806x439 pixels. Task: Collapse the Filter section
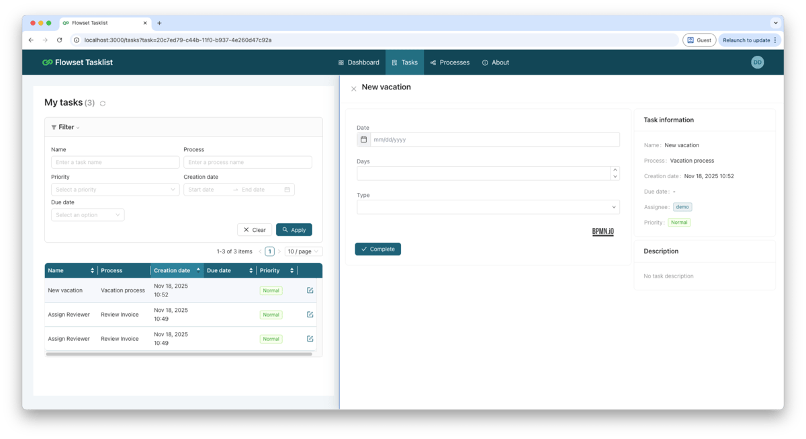pyautogui.click(x=65, y=127)
